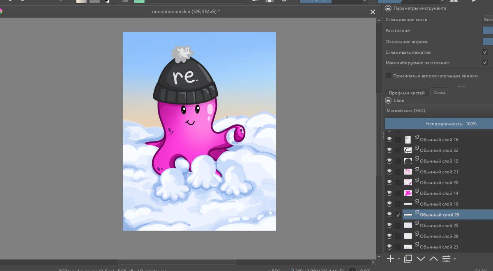Select layer name Обычный слой 29
493x271 pixels.
click(439, 215)
